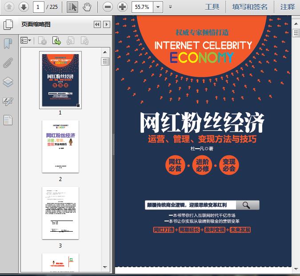Click the 未来发展 tag on the cover
The image size is (300, 276).
240,230
